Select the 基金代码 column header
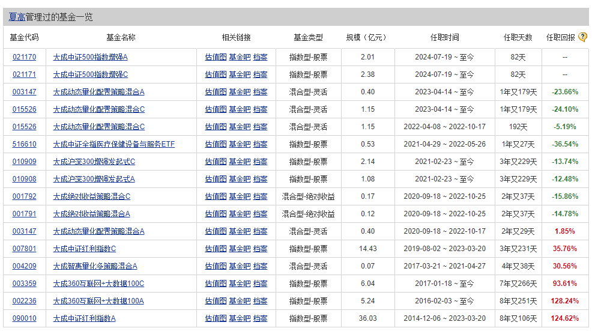592x331 pixels. [24, 37]
